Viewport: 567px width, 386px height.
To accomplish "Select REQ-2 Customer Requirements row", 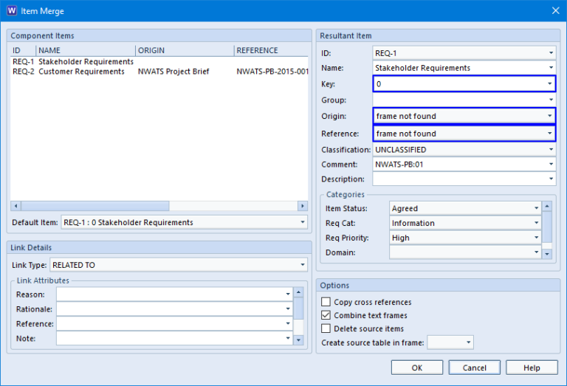I will pyautogui.click(x=81, y=72).
